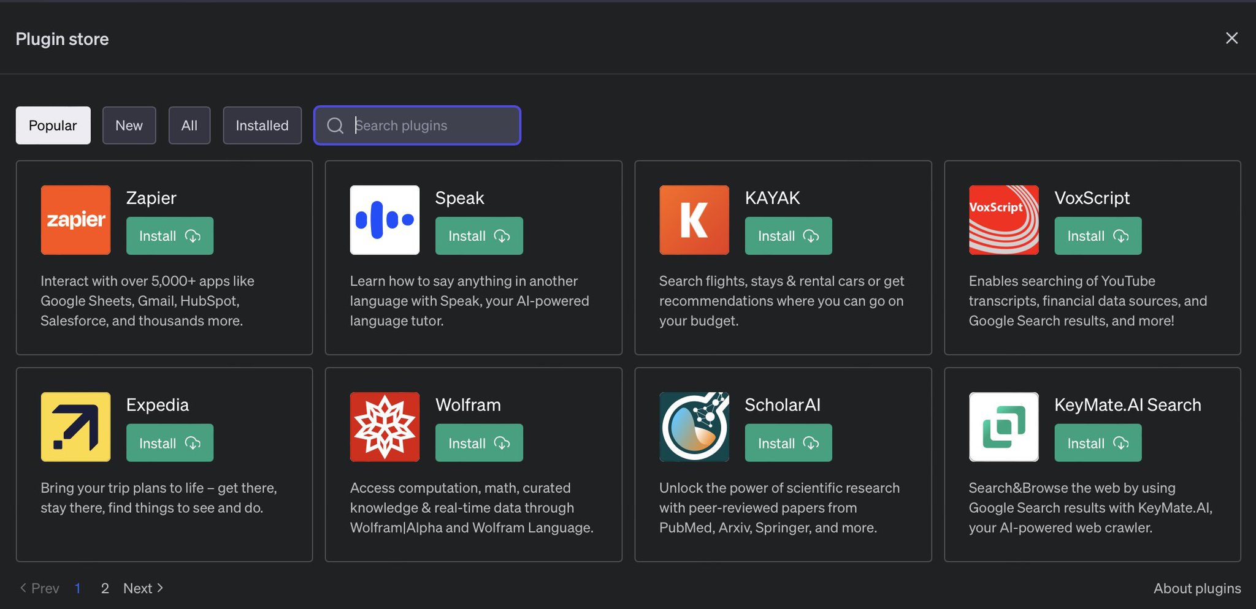Install the KeyMate.AI Search plugin
Screen dimensions: 1256x609
[x=1098, y=443]
